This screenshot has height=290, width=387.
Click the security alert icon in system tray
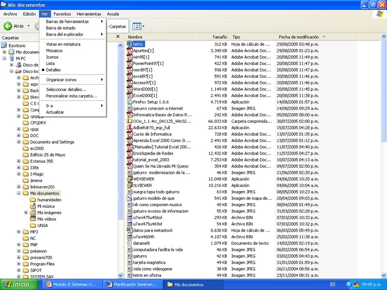coord(356,284)
